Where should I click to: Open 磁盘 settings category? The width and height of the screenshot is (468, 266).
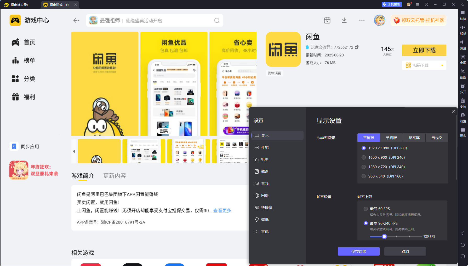(x=277, y=172)
